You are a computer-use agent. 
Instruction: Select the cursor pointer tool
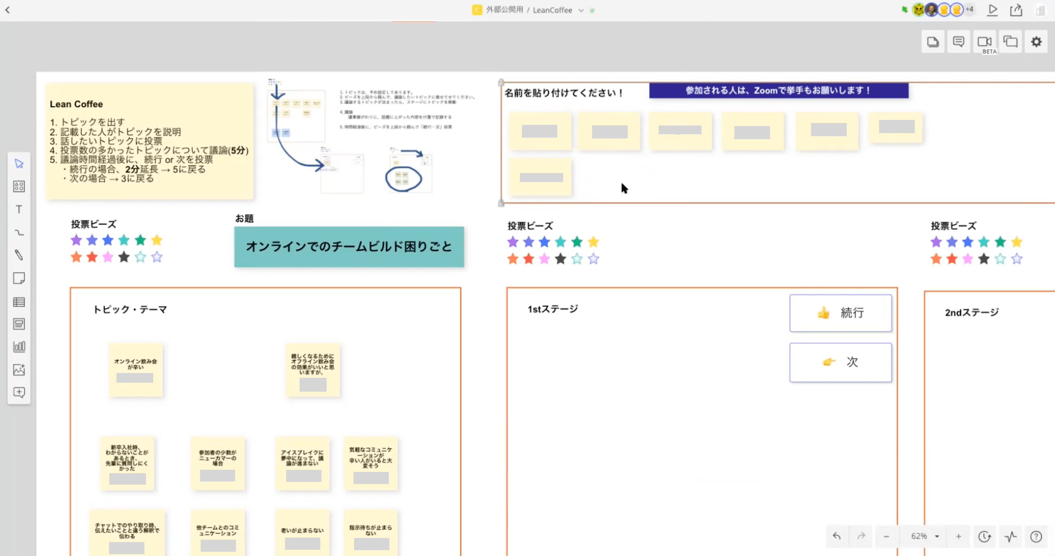[19, 164]
